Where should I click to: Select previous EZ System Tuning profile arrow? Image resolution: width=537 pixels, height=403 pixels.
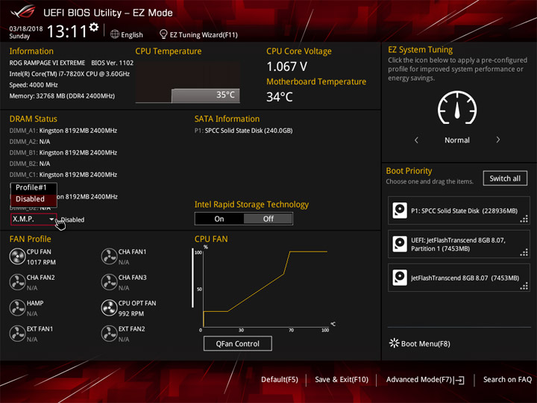coord(416,140)
